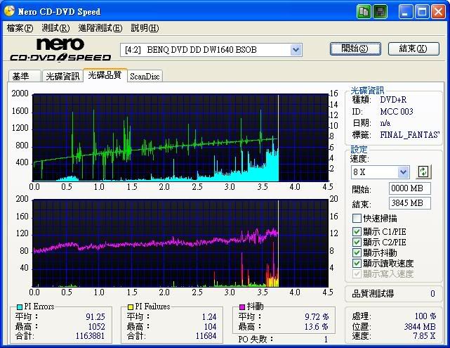
Task: Switch to the ScanDisc tab
Action: coord(145,76)
